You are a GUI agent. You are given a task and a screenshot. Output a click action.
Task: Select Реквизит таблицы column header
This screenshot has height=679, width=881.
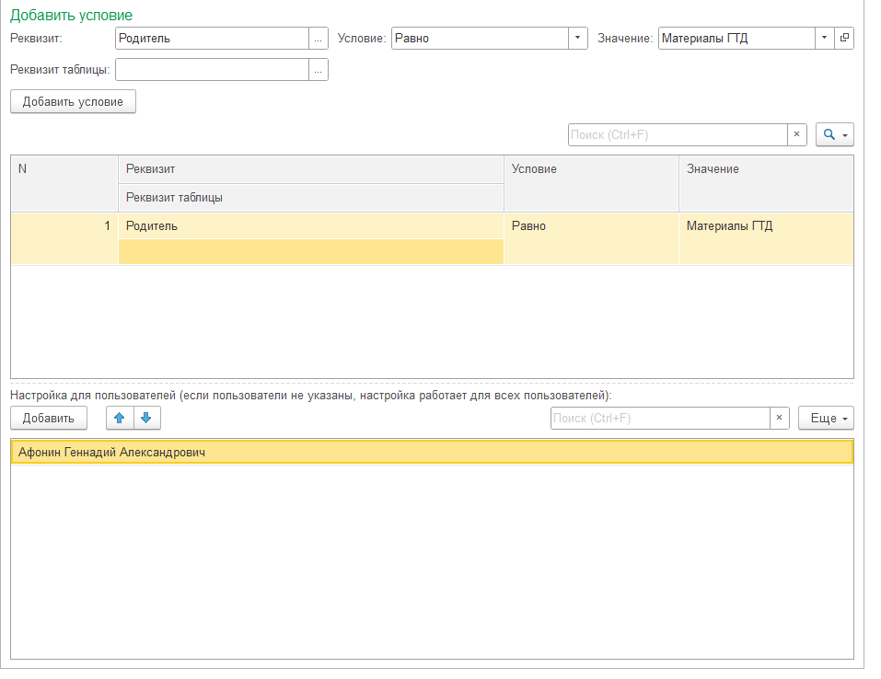(x=311, y=198)
